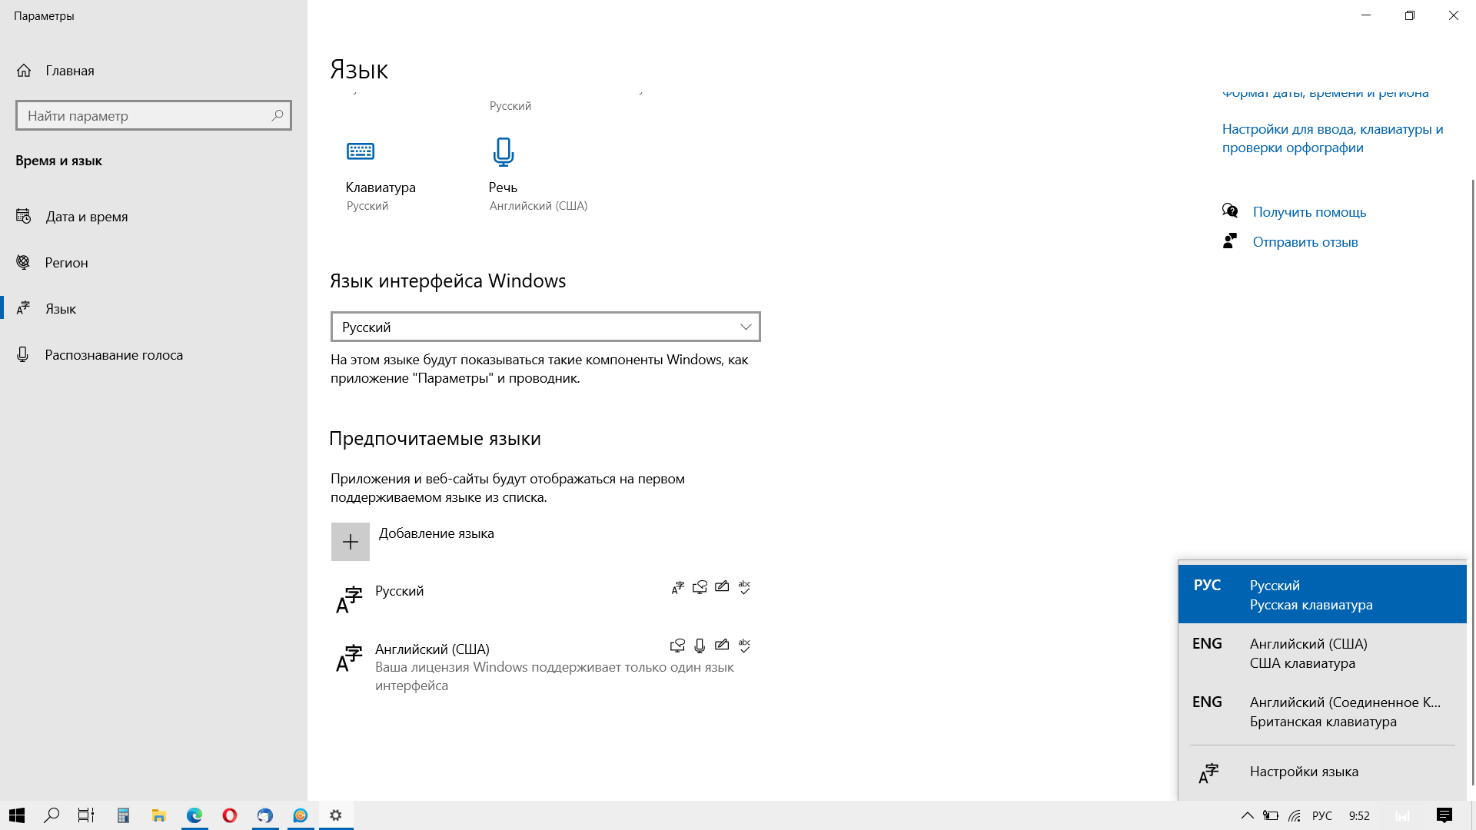Open Распознавание голоса section
Viewport: 1476px width, 830px height.
click(x=113, y=355)
